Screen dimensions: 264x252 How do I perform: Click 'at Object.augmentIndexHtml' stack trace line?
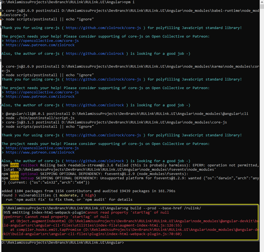(130, 223)
